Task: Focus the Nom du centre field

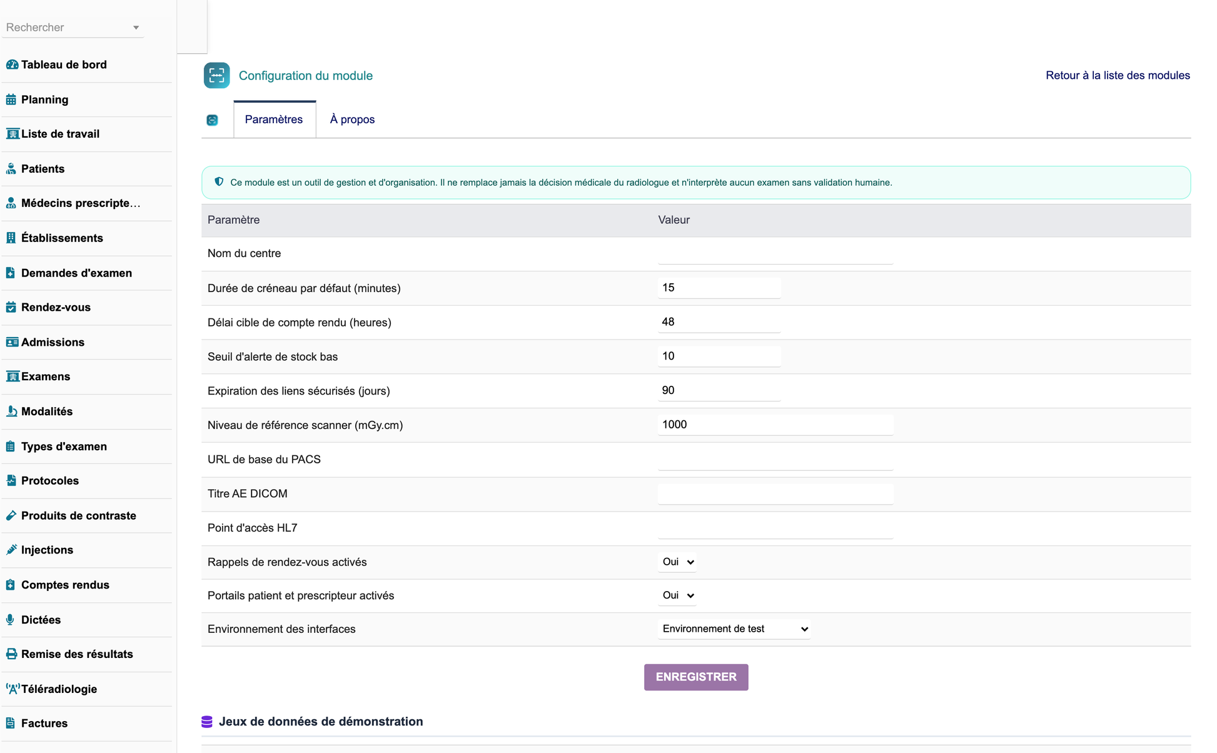Action: pyautogui.click(x=775, y=253)
